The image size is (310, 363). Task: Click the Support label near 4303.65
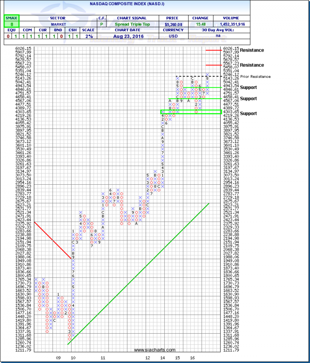(x=248, y=114)
